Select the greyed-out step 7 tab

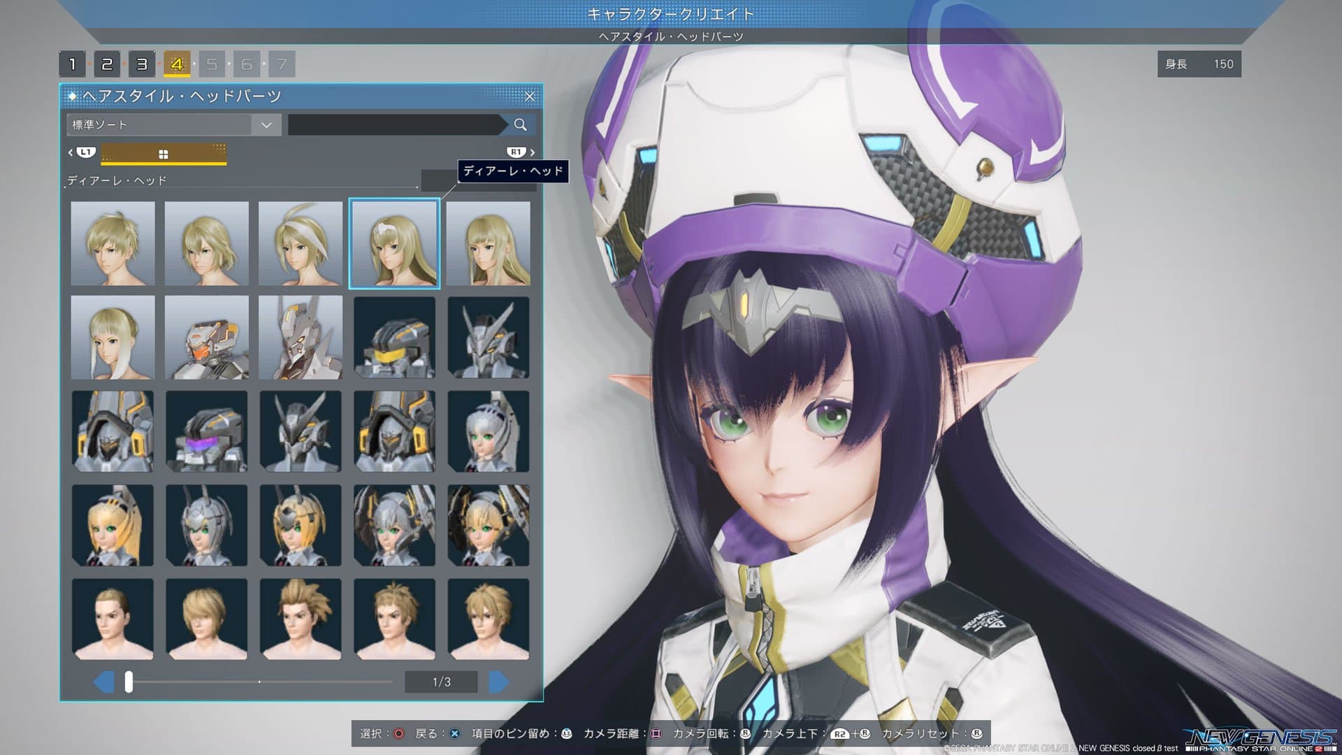coord(282,64)
